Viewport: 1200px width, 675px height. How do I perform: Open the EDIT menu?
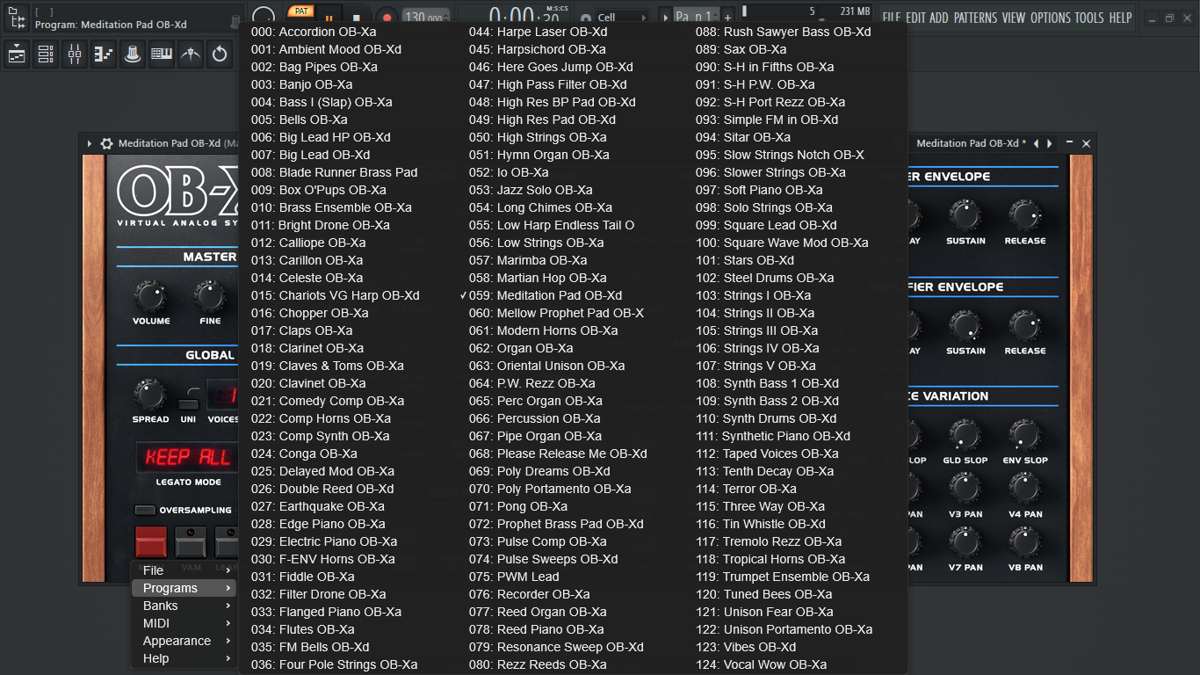(915, 18)
